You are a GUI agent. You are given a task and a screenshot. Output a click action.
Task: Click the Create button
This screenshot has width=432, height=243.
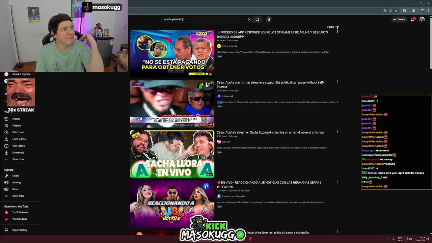click(399, 19)
